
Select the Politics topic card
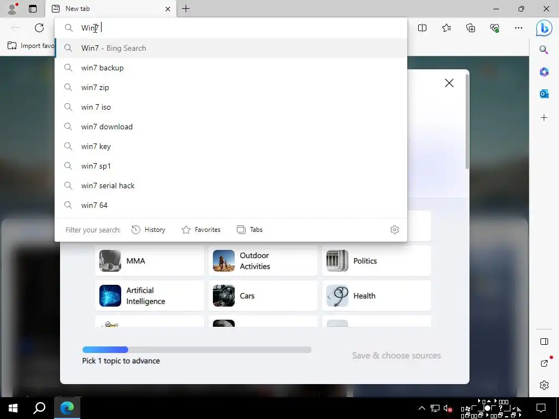(x=377, y=261)
